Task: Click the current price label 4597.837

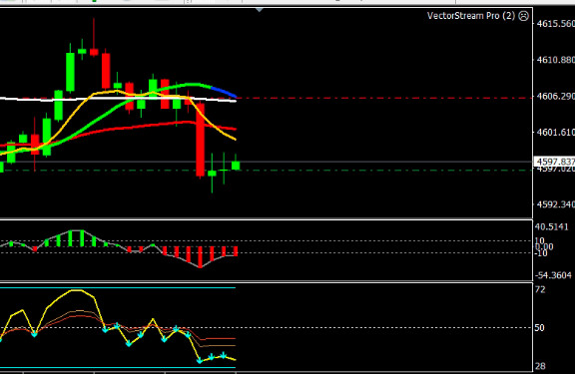Action: [554, 162]
